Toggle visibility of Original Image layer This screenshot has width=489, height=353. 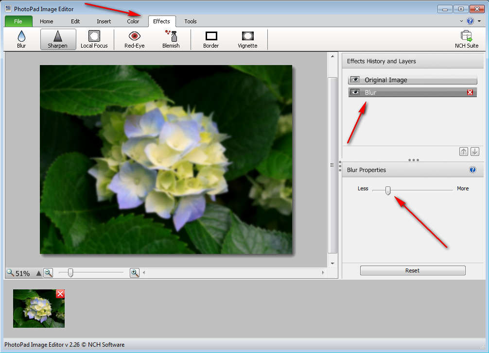pos(355,80)
